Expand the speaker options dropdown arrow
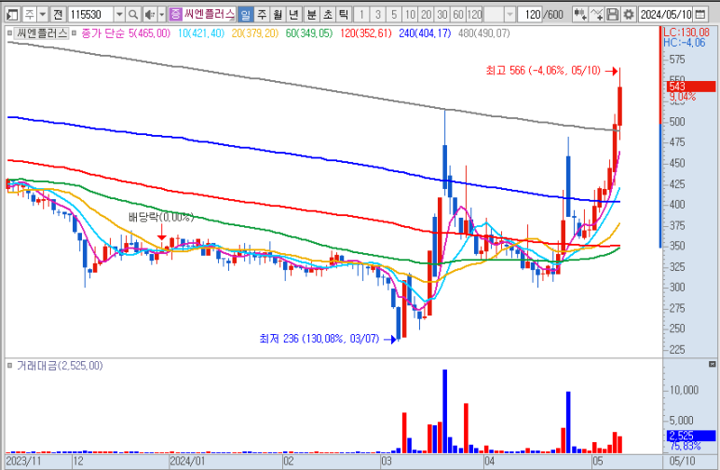 tap(162, 15)
